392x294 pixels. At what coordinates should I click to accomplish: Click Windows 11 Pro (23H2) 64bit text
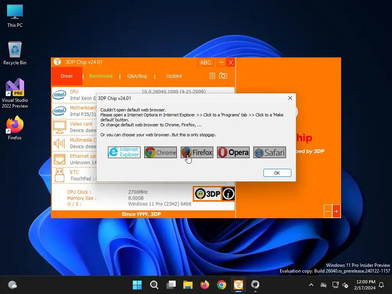tap(160, 204)
